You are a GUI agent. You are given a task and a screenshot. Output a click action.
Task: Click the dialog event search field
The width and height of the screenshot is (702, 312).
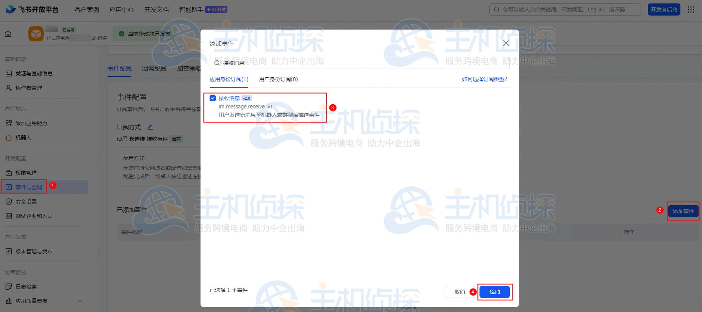tap(359, 63)
